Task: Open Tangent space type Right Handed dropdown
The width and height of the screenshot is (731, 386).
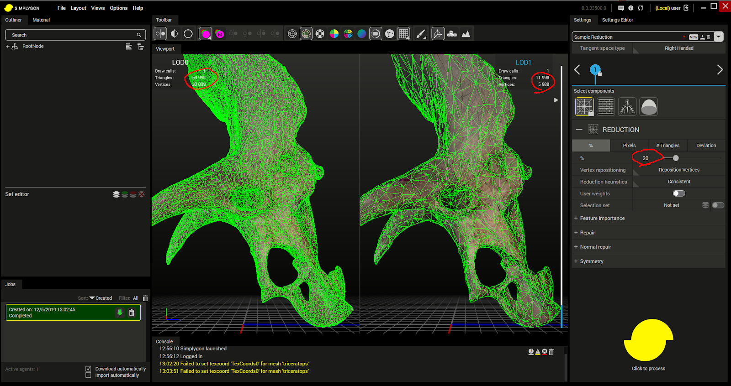Action: [x=679, y=48]
